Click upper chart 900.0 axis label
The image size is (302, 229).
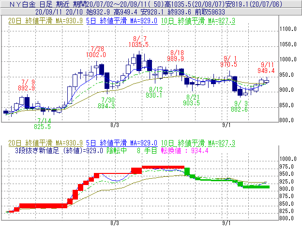287,90
